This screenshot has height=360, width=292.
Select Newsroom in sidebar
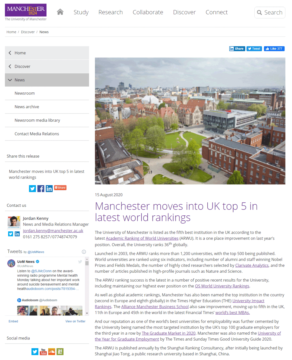(x=47, y=93)
